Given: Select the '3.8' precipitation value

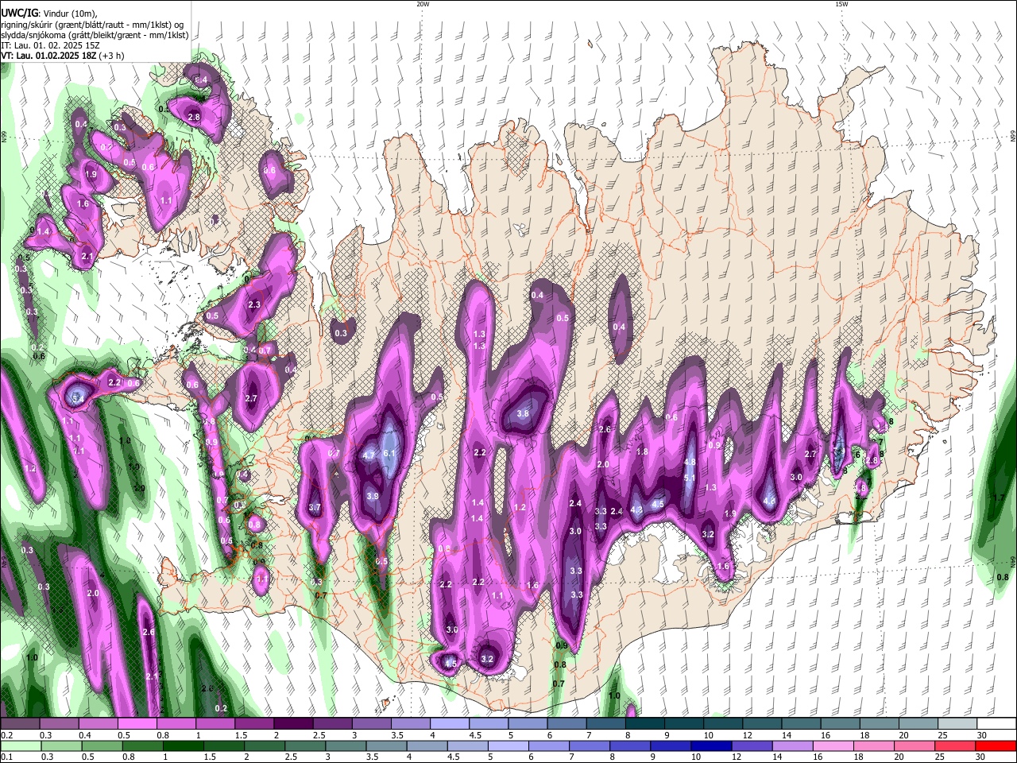Looking at the screenshot, I should tap(523, 413).
